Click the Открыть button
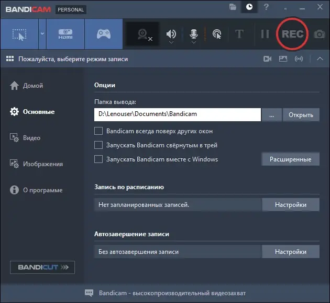The image size is (330, 303). pyautogui.click(x=301, y=115)
